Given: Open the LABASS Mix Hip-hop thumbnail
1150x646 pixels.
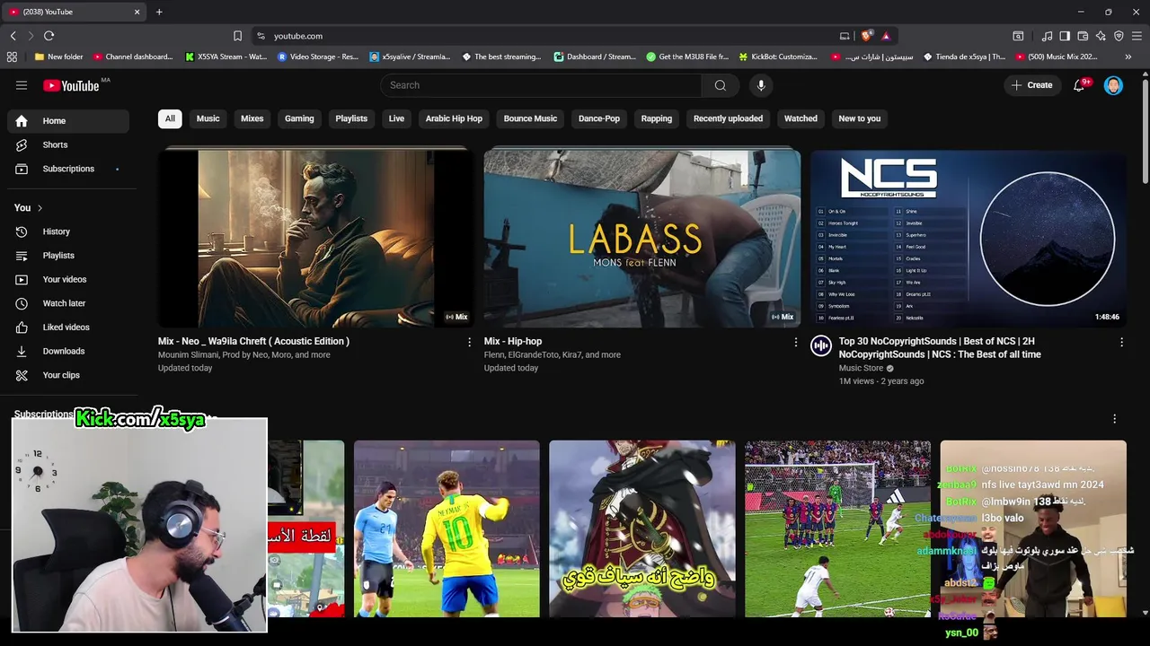Looking at the screenshot, I should (642, 238).
